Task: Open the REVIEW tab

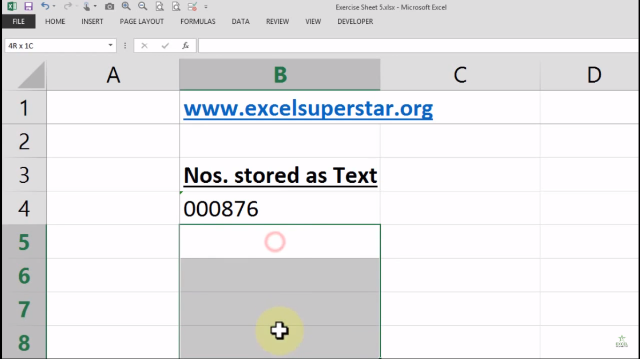Action: (277, 22)
